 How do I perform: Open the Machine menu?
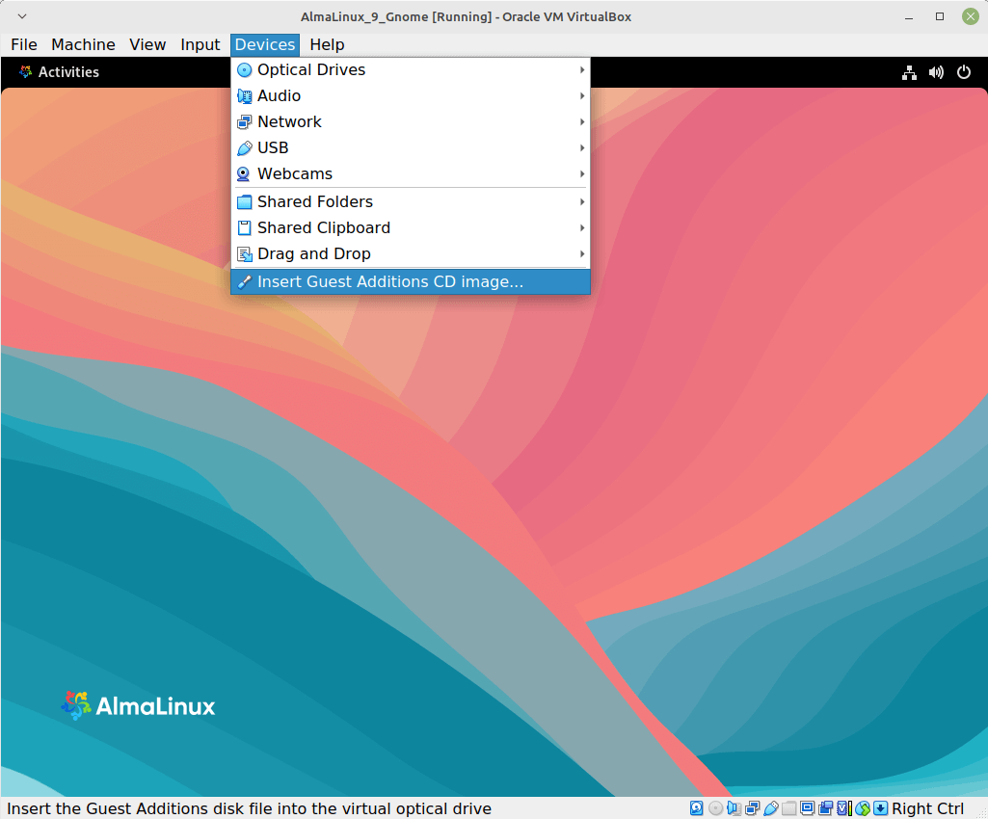click(x=83, y=44)
